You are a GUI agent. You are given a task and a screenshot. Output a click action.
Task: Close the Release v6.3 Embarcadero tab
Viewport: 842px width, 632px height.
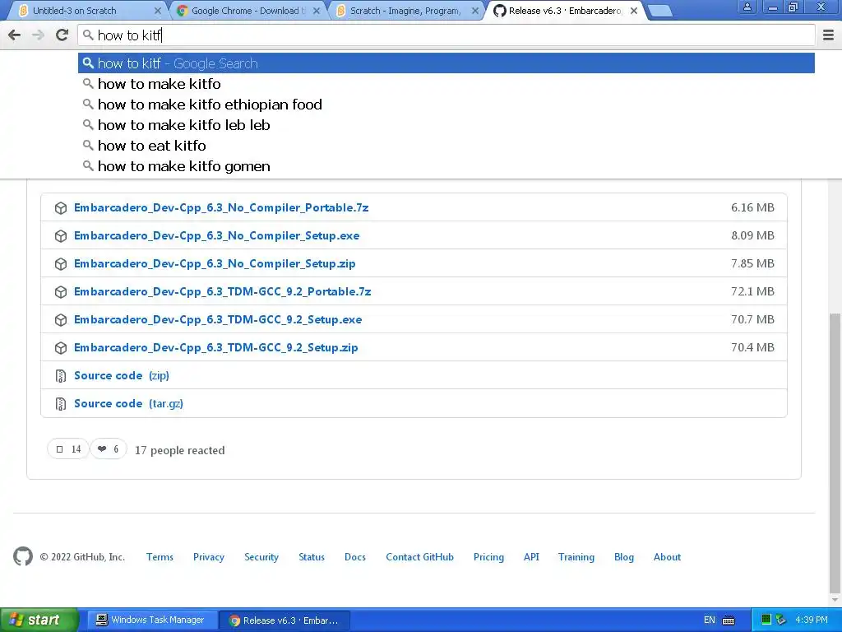coord(634,11)
